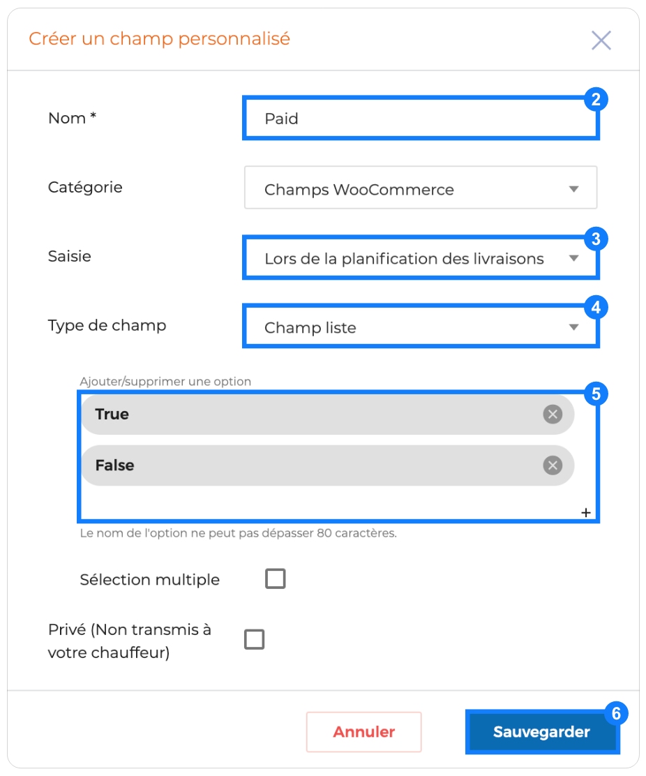Screen dimensions: 646x776
Task: Click the Saisie dropdown arrow
Action: point(573,258)
